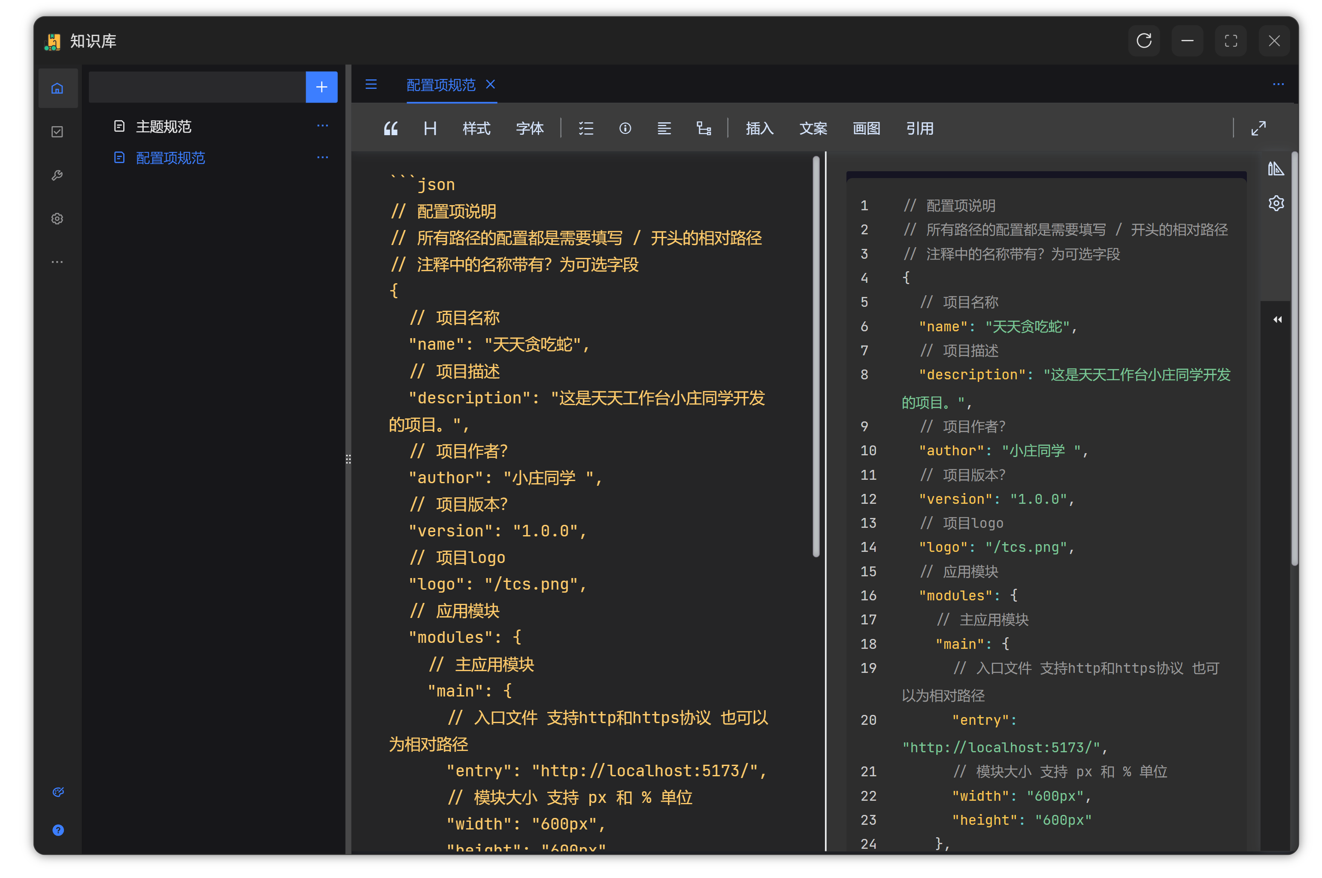Screen dimensions: 1322x878
Task: Toggle fullscreen for the window
Action: [x=1230, y=41]
